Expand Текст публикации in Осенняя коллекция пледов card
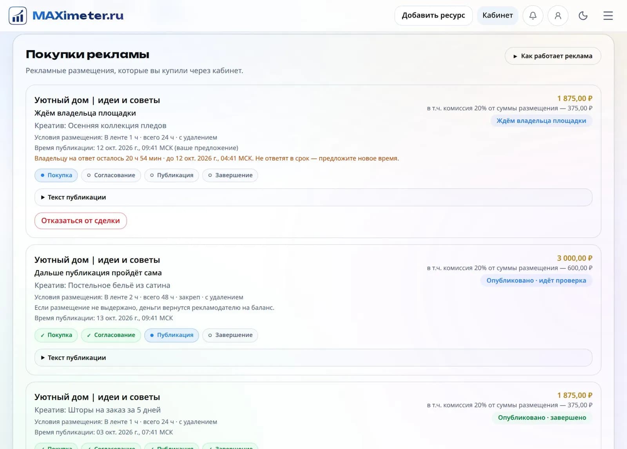The width and height of the screenshot is (627, 449). coord(313,197)
